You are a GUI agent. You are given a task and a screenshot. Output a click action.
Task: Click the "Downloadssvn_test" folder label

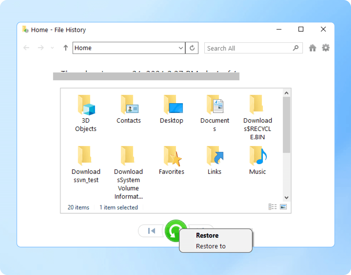point(86,176)
